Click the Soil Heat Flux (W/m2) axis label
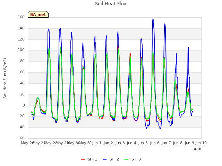 (x=5, y=78)
